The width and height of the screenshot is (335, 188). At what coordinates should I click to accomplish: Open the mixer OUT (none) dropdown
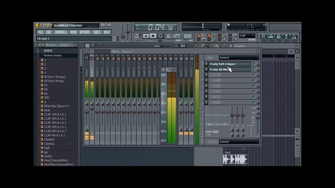point(239,142)
